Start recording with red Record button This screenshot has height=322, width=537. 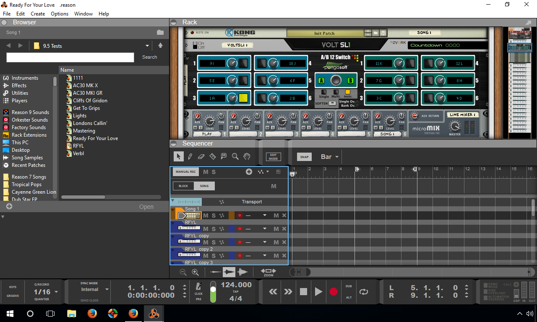334,291
